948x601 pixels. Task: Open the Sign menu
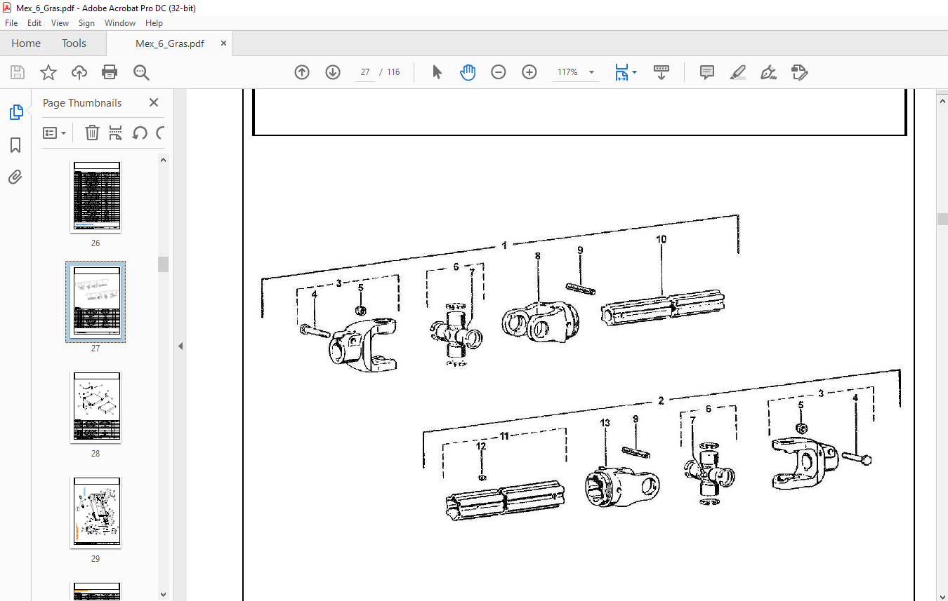pos(86,23)
